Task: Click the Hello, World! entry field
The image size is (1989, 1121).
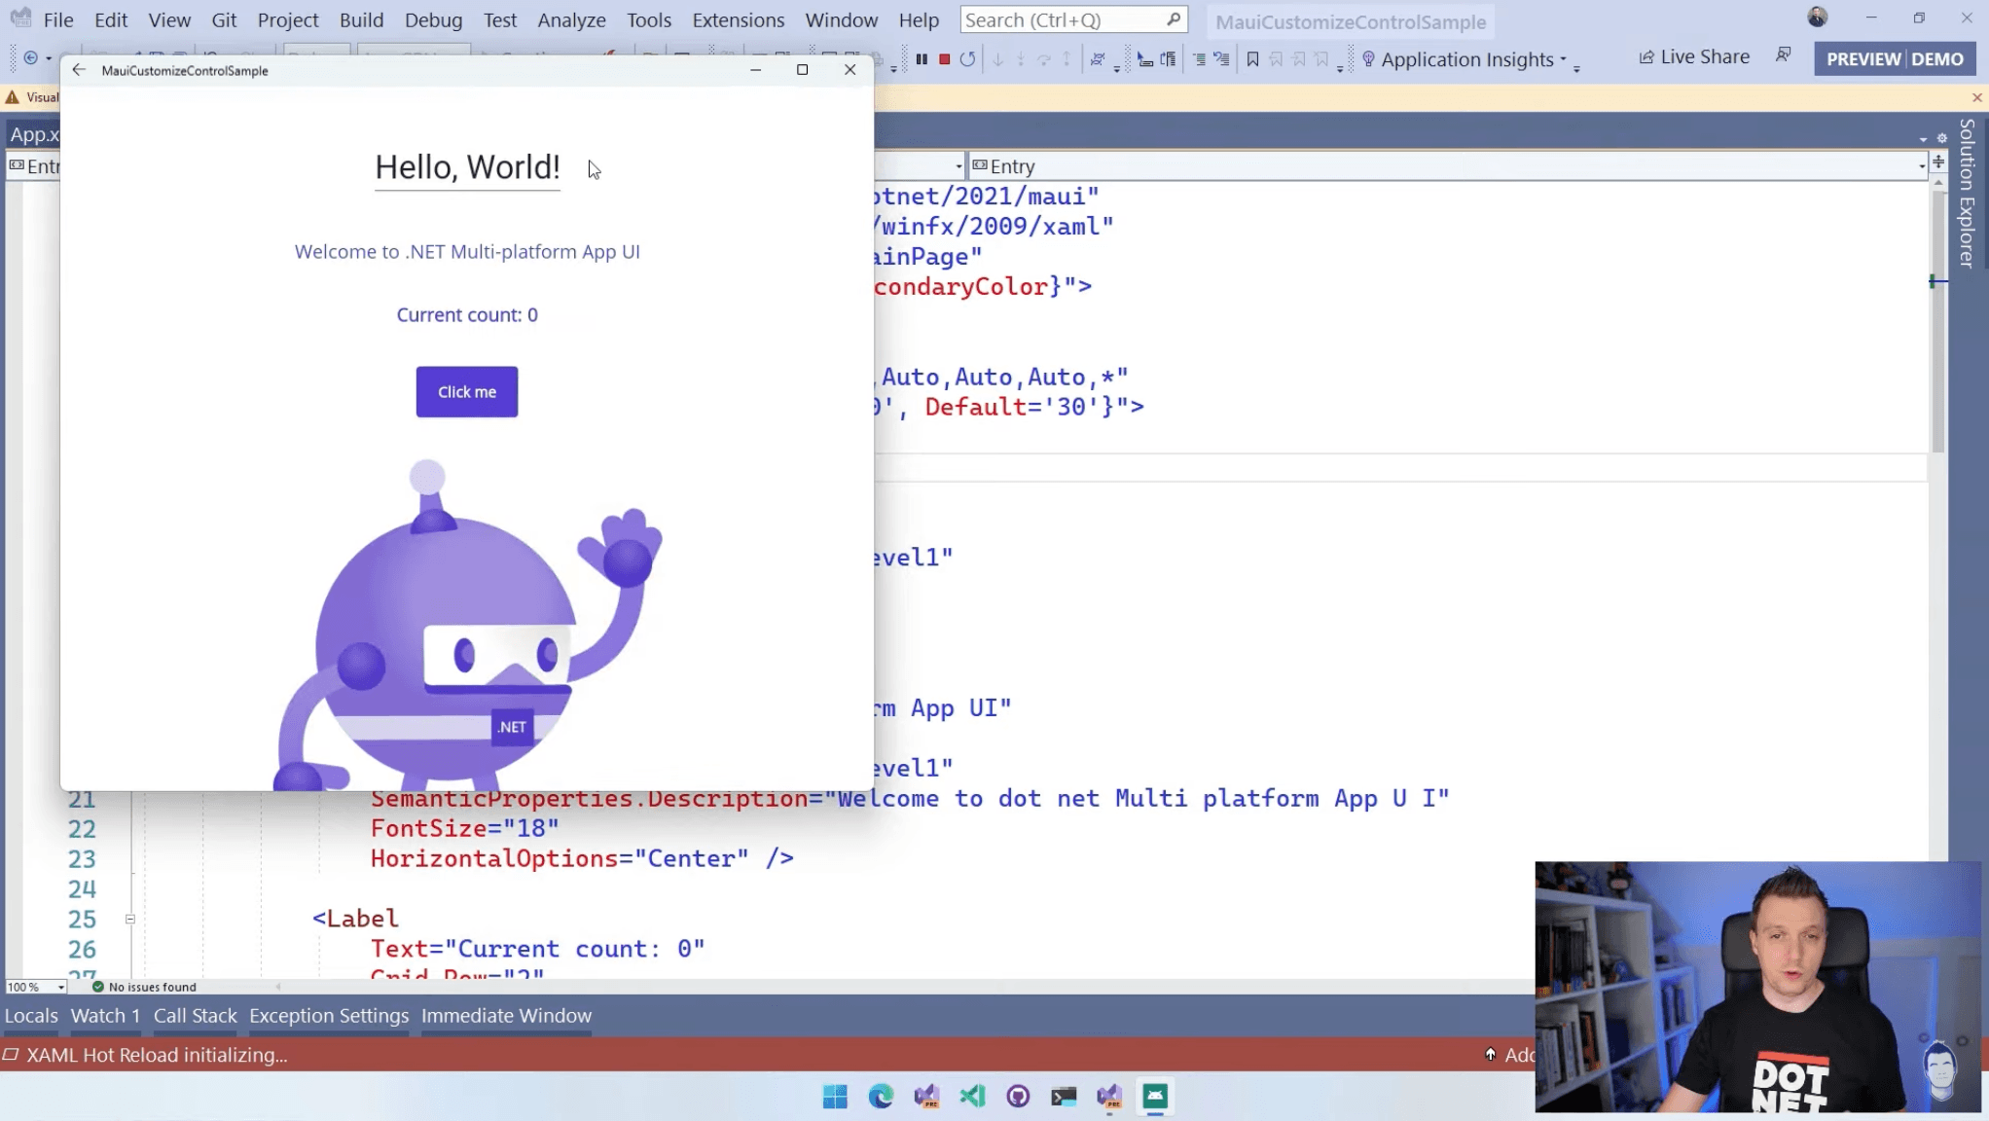Action: 467,167
